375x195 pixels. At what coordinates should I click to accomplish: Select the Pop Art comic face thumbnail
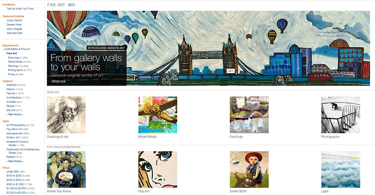point(157,169)
